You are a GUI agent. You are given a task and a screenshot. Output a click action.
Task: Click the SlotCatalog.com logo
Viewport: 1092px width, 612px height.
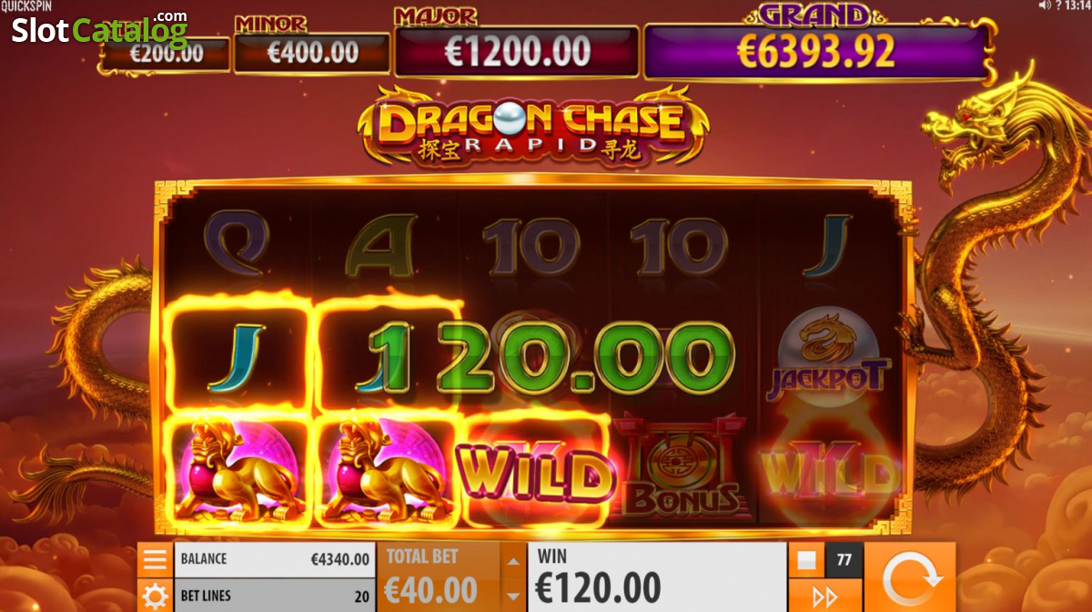(98, 28)
